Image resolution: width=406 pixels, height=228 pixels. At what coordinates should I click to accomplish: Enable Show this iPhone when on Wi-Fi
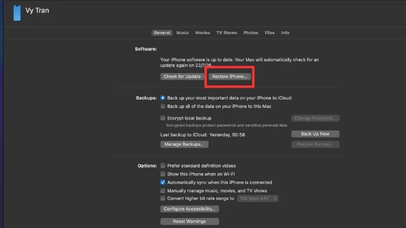click(x=162, y=174)
